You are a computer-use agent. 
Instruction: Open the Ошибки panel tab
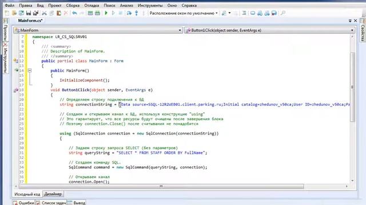coord(24,203)
